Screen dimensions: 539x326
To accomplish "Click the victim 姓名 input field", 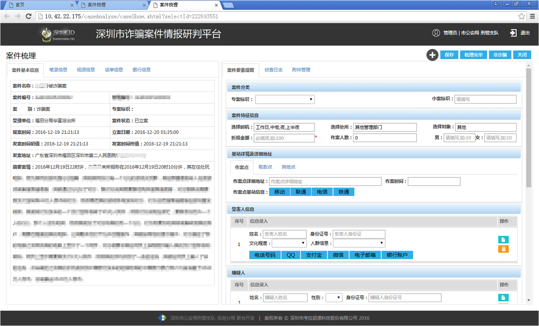I will (284, 234).
